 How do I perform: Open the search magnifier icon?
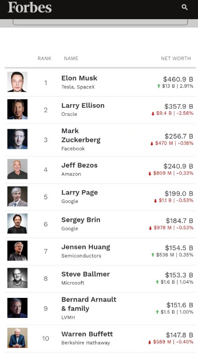click(x=185, y=7)
